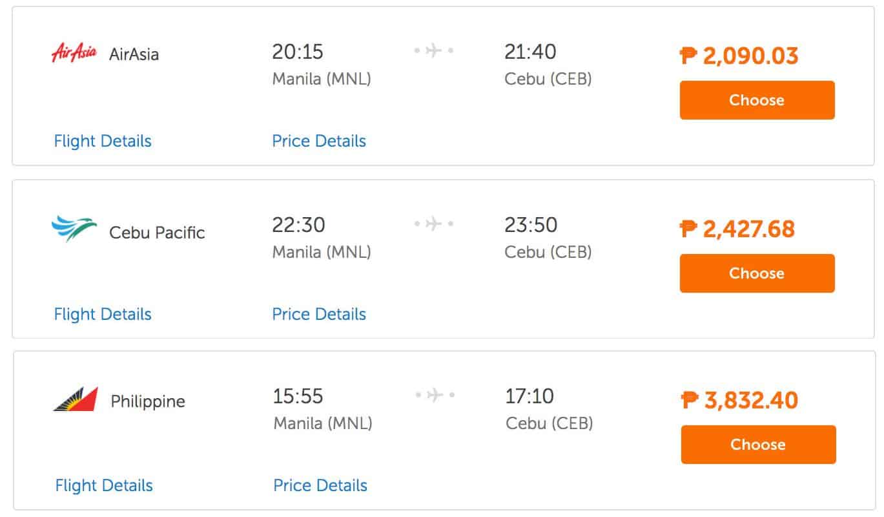Choose the AirAsia ₱2,090.03 flight
The image size is (884, 517).
[757, 100]
